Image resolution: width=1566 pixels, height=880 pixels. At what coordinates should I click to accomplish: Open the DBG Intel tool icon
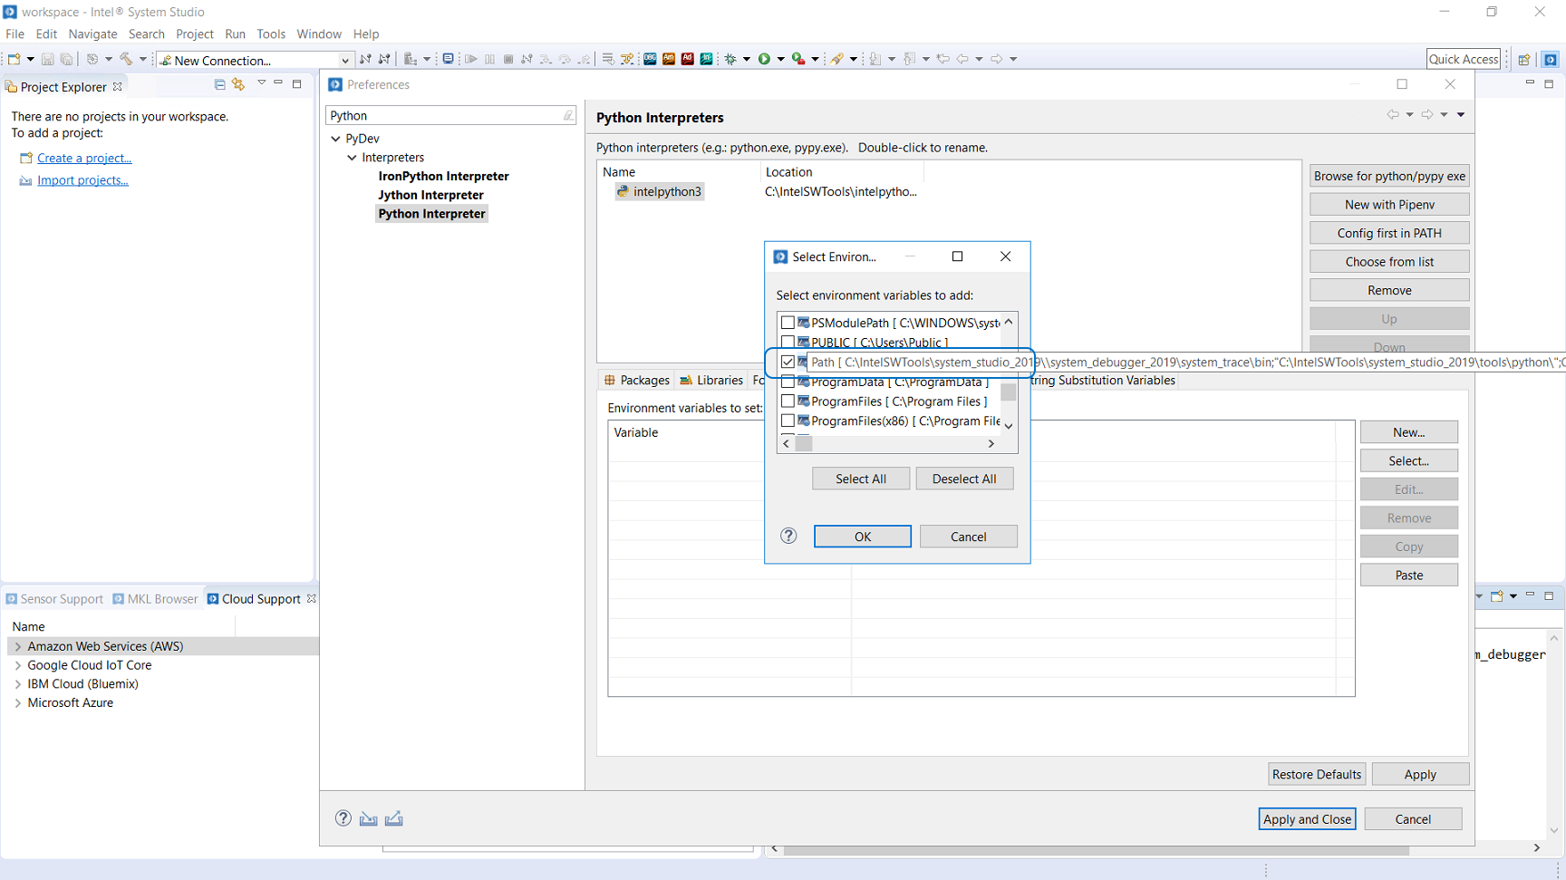[x=650, y=59]
